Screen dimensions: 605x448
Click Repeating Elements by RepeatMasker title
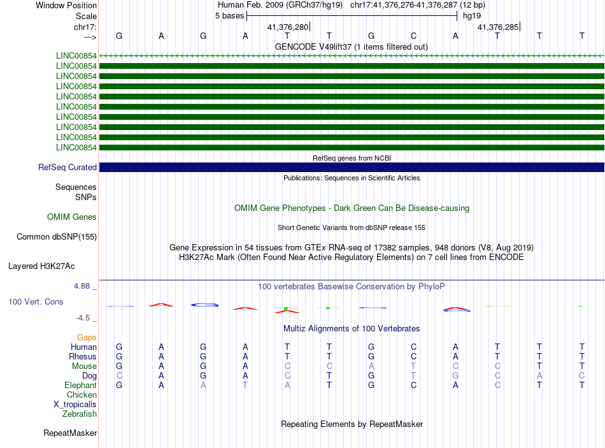click(x=352, y=424)
